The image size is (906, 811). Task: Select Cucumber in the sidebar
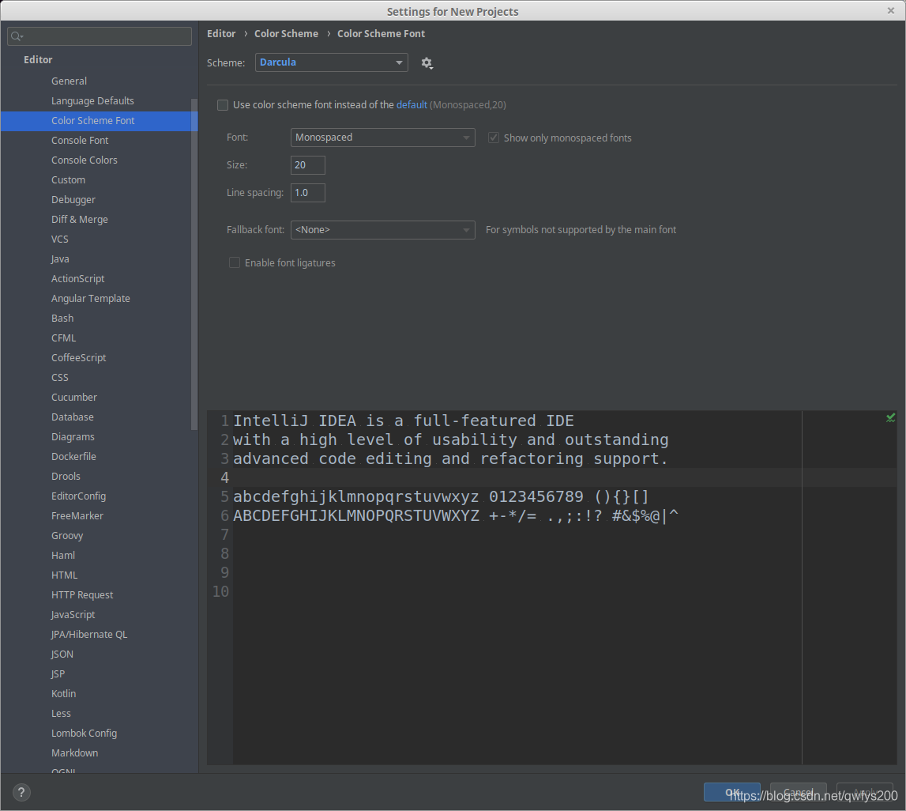pyautogui.click(x=74, y=397)
